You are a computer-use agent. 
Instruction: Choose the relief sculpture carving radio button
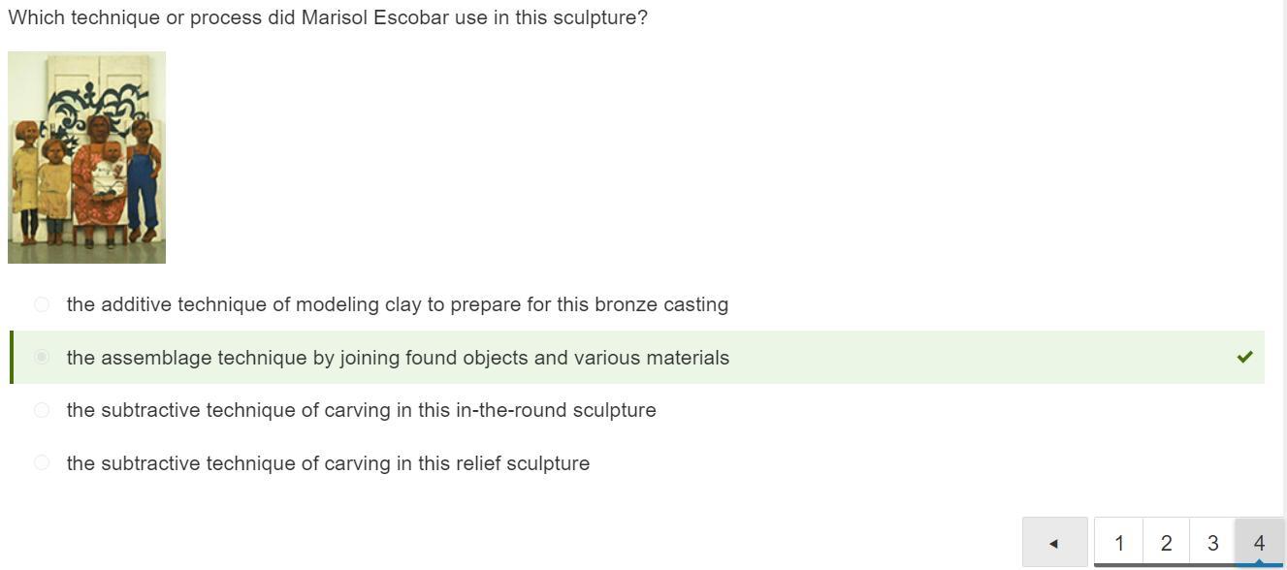(x=42, y=462)
